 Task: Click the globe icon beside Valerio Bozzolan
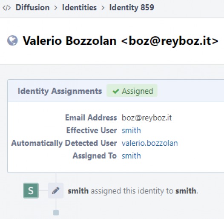point(12,40)
